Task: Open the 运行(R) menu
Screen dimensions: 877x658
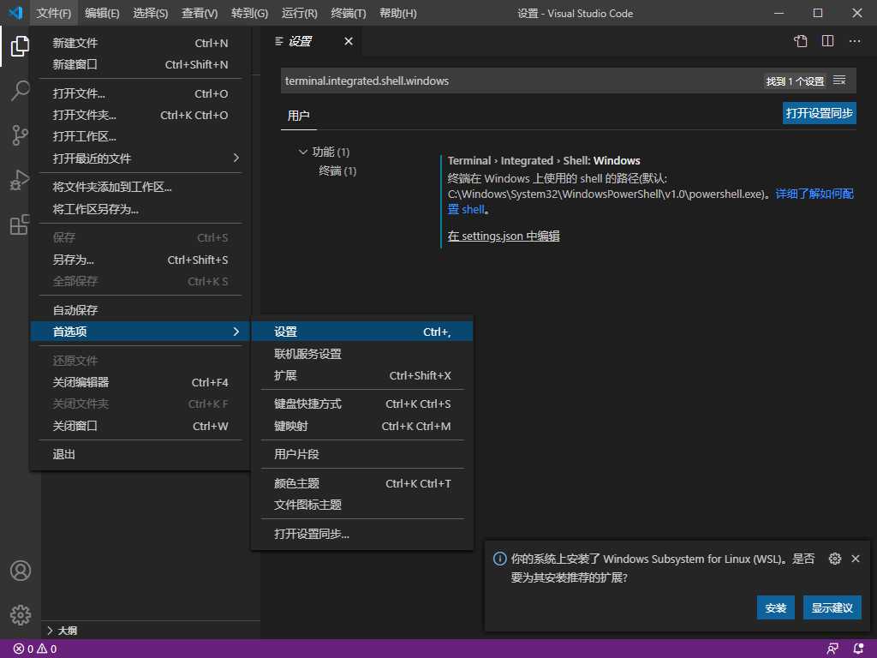Action: pyautogui.click(x=300, y=13)
